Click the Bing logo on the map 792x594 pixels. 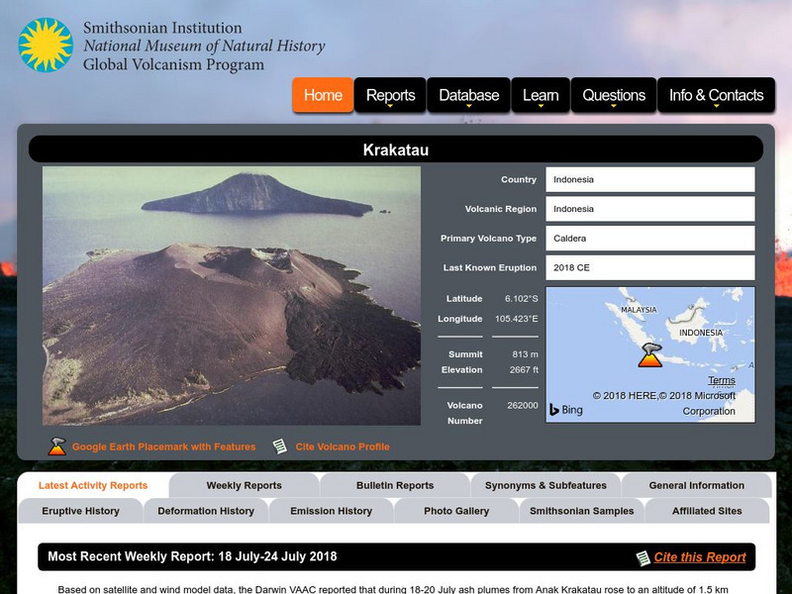566,410
